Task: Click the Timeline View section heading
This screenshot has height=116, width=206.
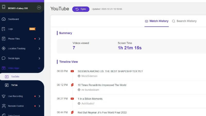Action: coord(68,62)
